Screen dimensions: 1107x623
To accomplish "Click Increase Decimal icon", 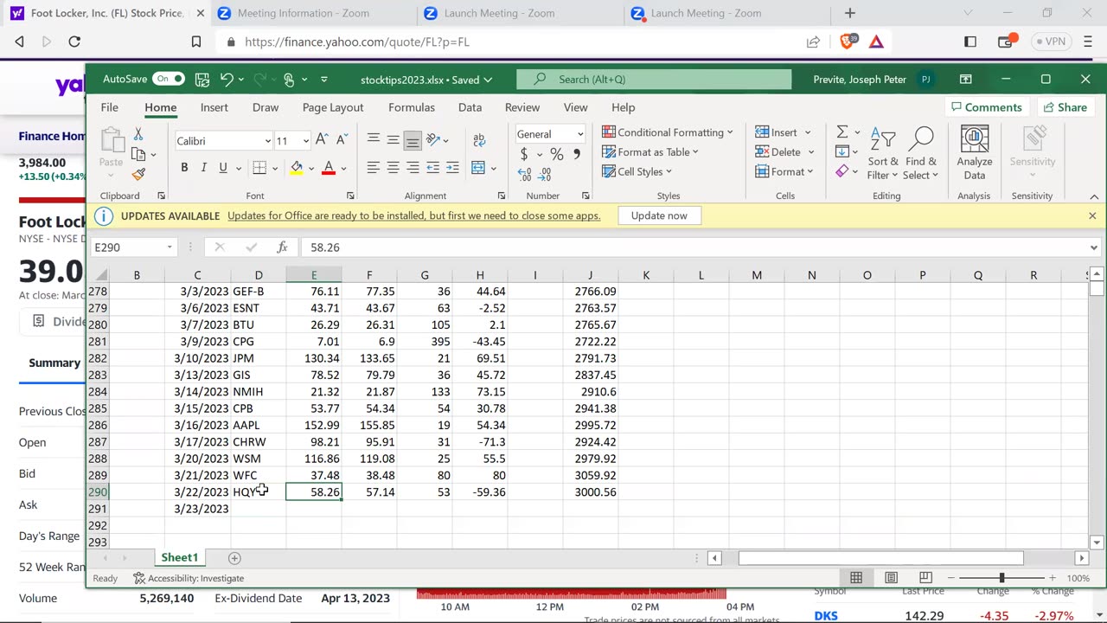I will (525, 174).
